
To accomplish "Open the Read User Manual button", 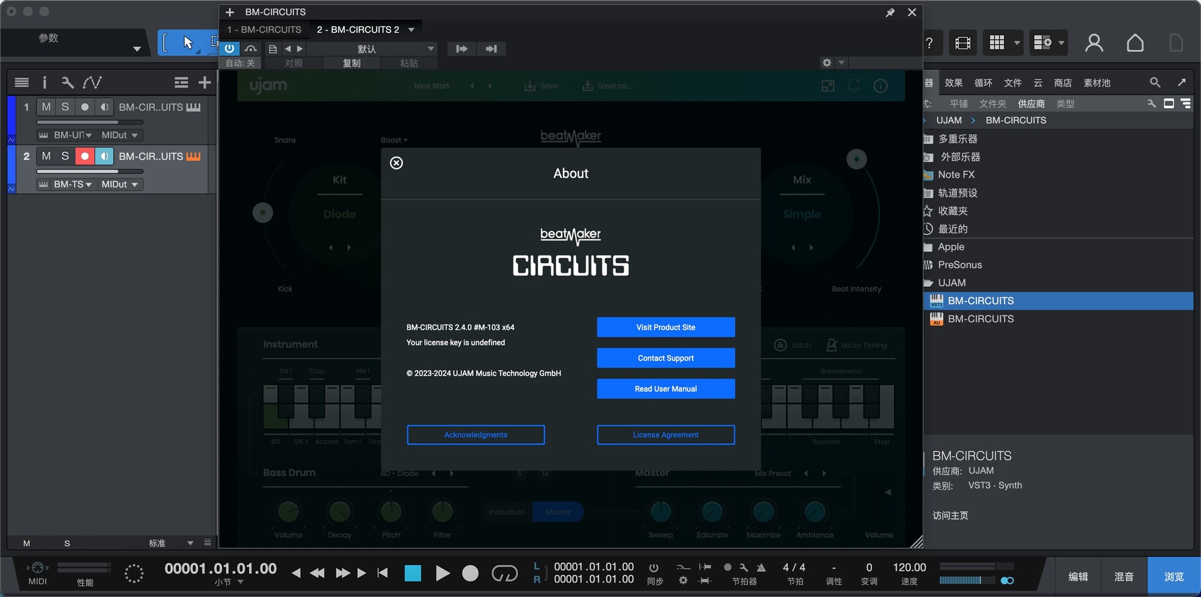I will (666, 389).
